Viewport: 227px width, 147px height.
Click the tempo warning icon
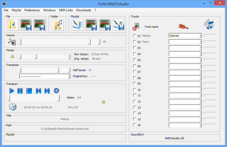13,56
